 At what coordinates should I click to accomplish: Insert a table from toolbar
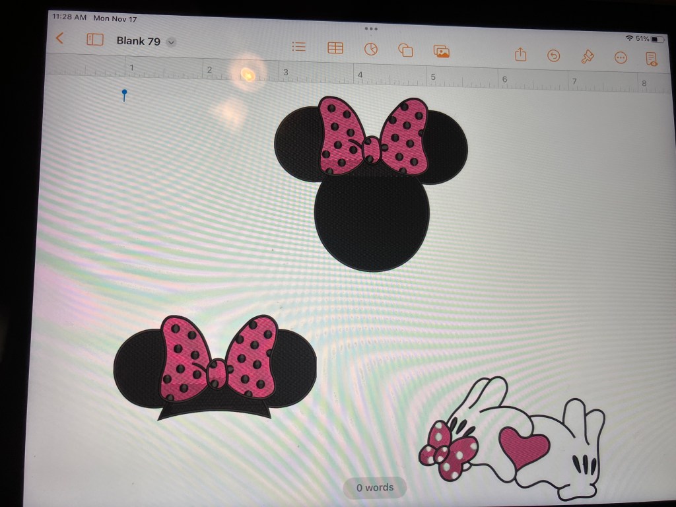pyautogui.click(x=335, y=48)
